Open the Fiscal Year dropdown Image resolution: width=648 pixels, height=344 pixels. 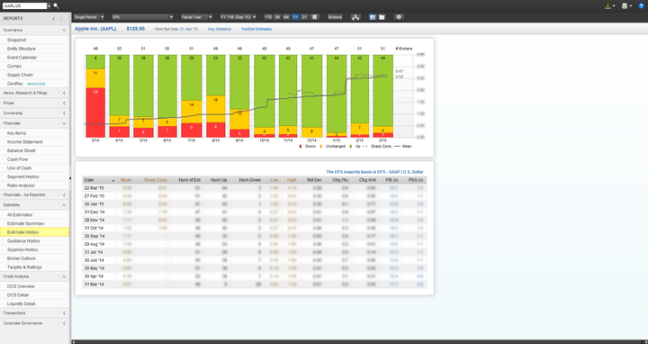[x=196, y=17]
